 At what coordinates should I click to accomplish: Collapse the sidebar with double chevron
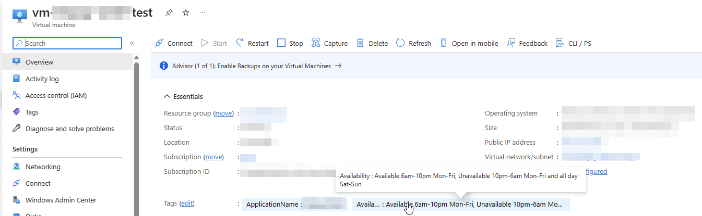132,43
